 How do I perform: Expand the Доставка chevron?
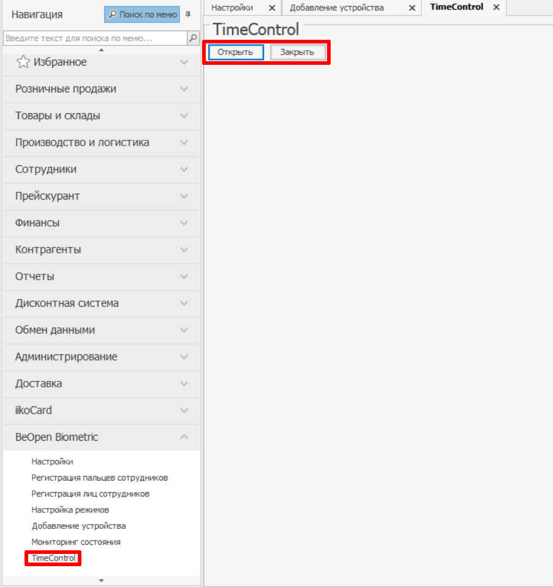point(184,383)
